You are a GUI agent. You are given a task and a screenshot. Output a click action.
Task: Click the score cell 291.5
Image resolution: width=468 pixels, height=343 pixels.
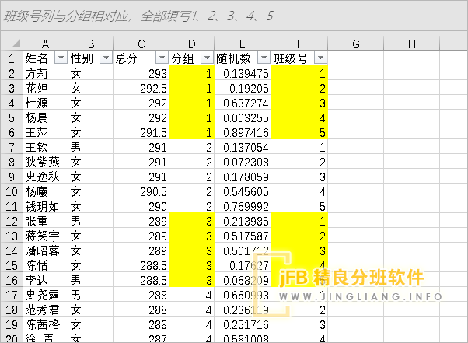[141, 132]
